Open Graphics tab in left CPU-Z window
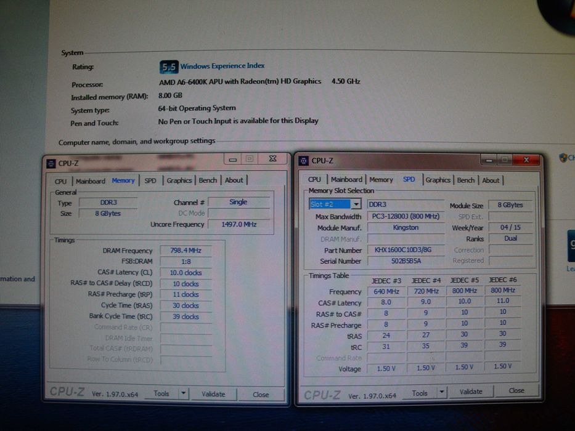This screenshot has width=575, height=431. tap(179, 180)
